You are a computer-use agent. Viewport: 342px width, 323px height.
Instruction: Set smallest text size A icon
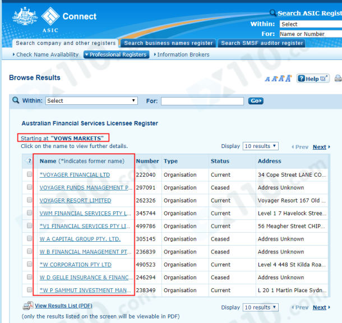tap(267, 79)
